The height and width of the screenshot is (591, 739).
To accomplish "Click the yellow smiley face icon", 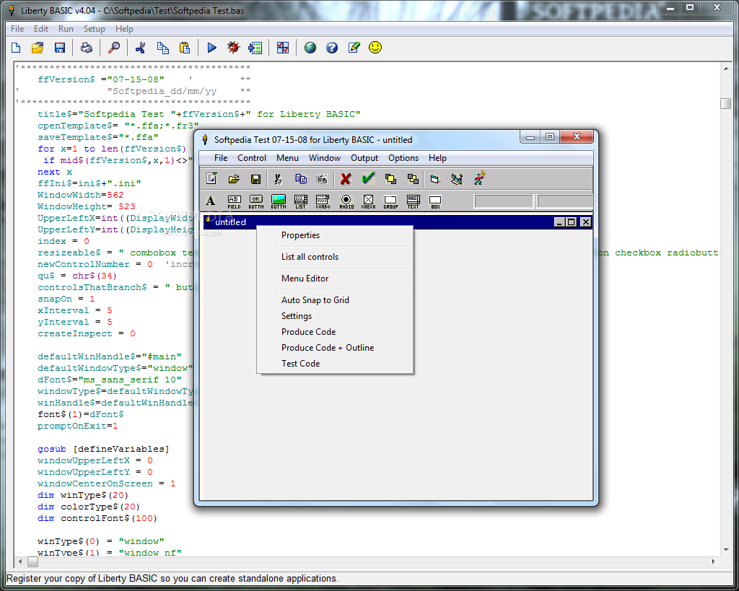I will tap(375, 48).
